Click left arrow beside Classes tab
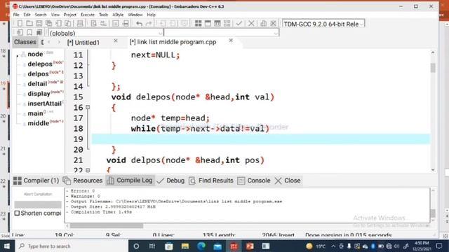Viewport: 449px width, 252px height. (49, 42)
